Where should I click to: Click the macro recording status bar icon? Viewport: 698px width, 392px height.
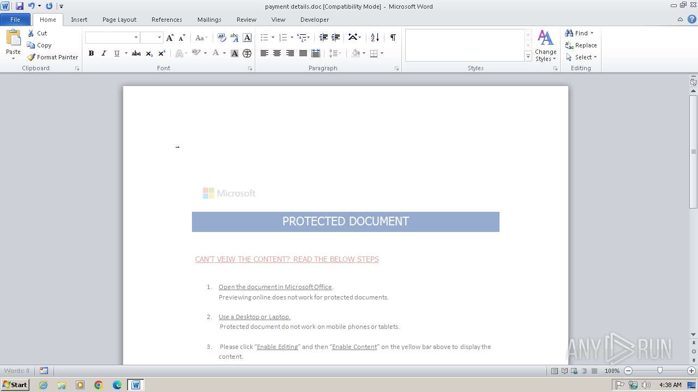(44, 371)
